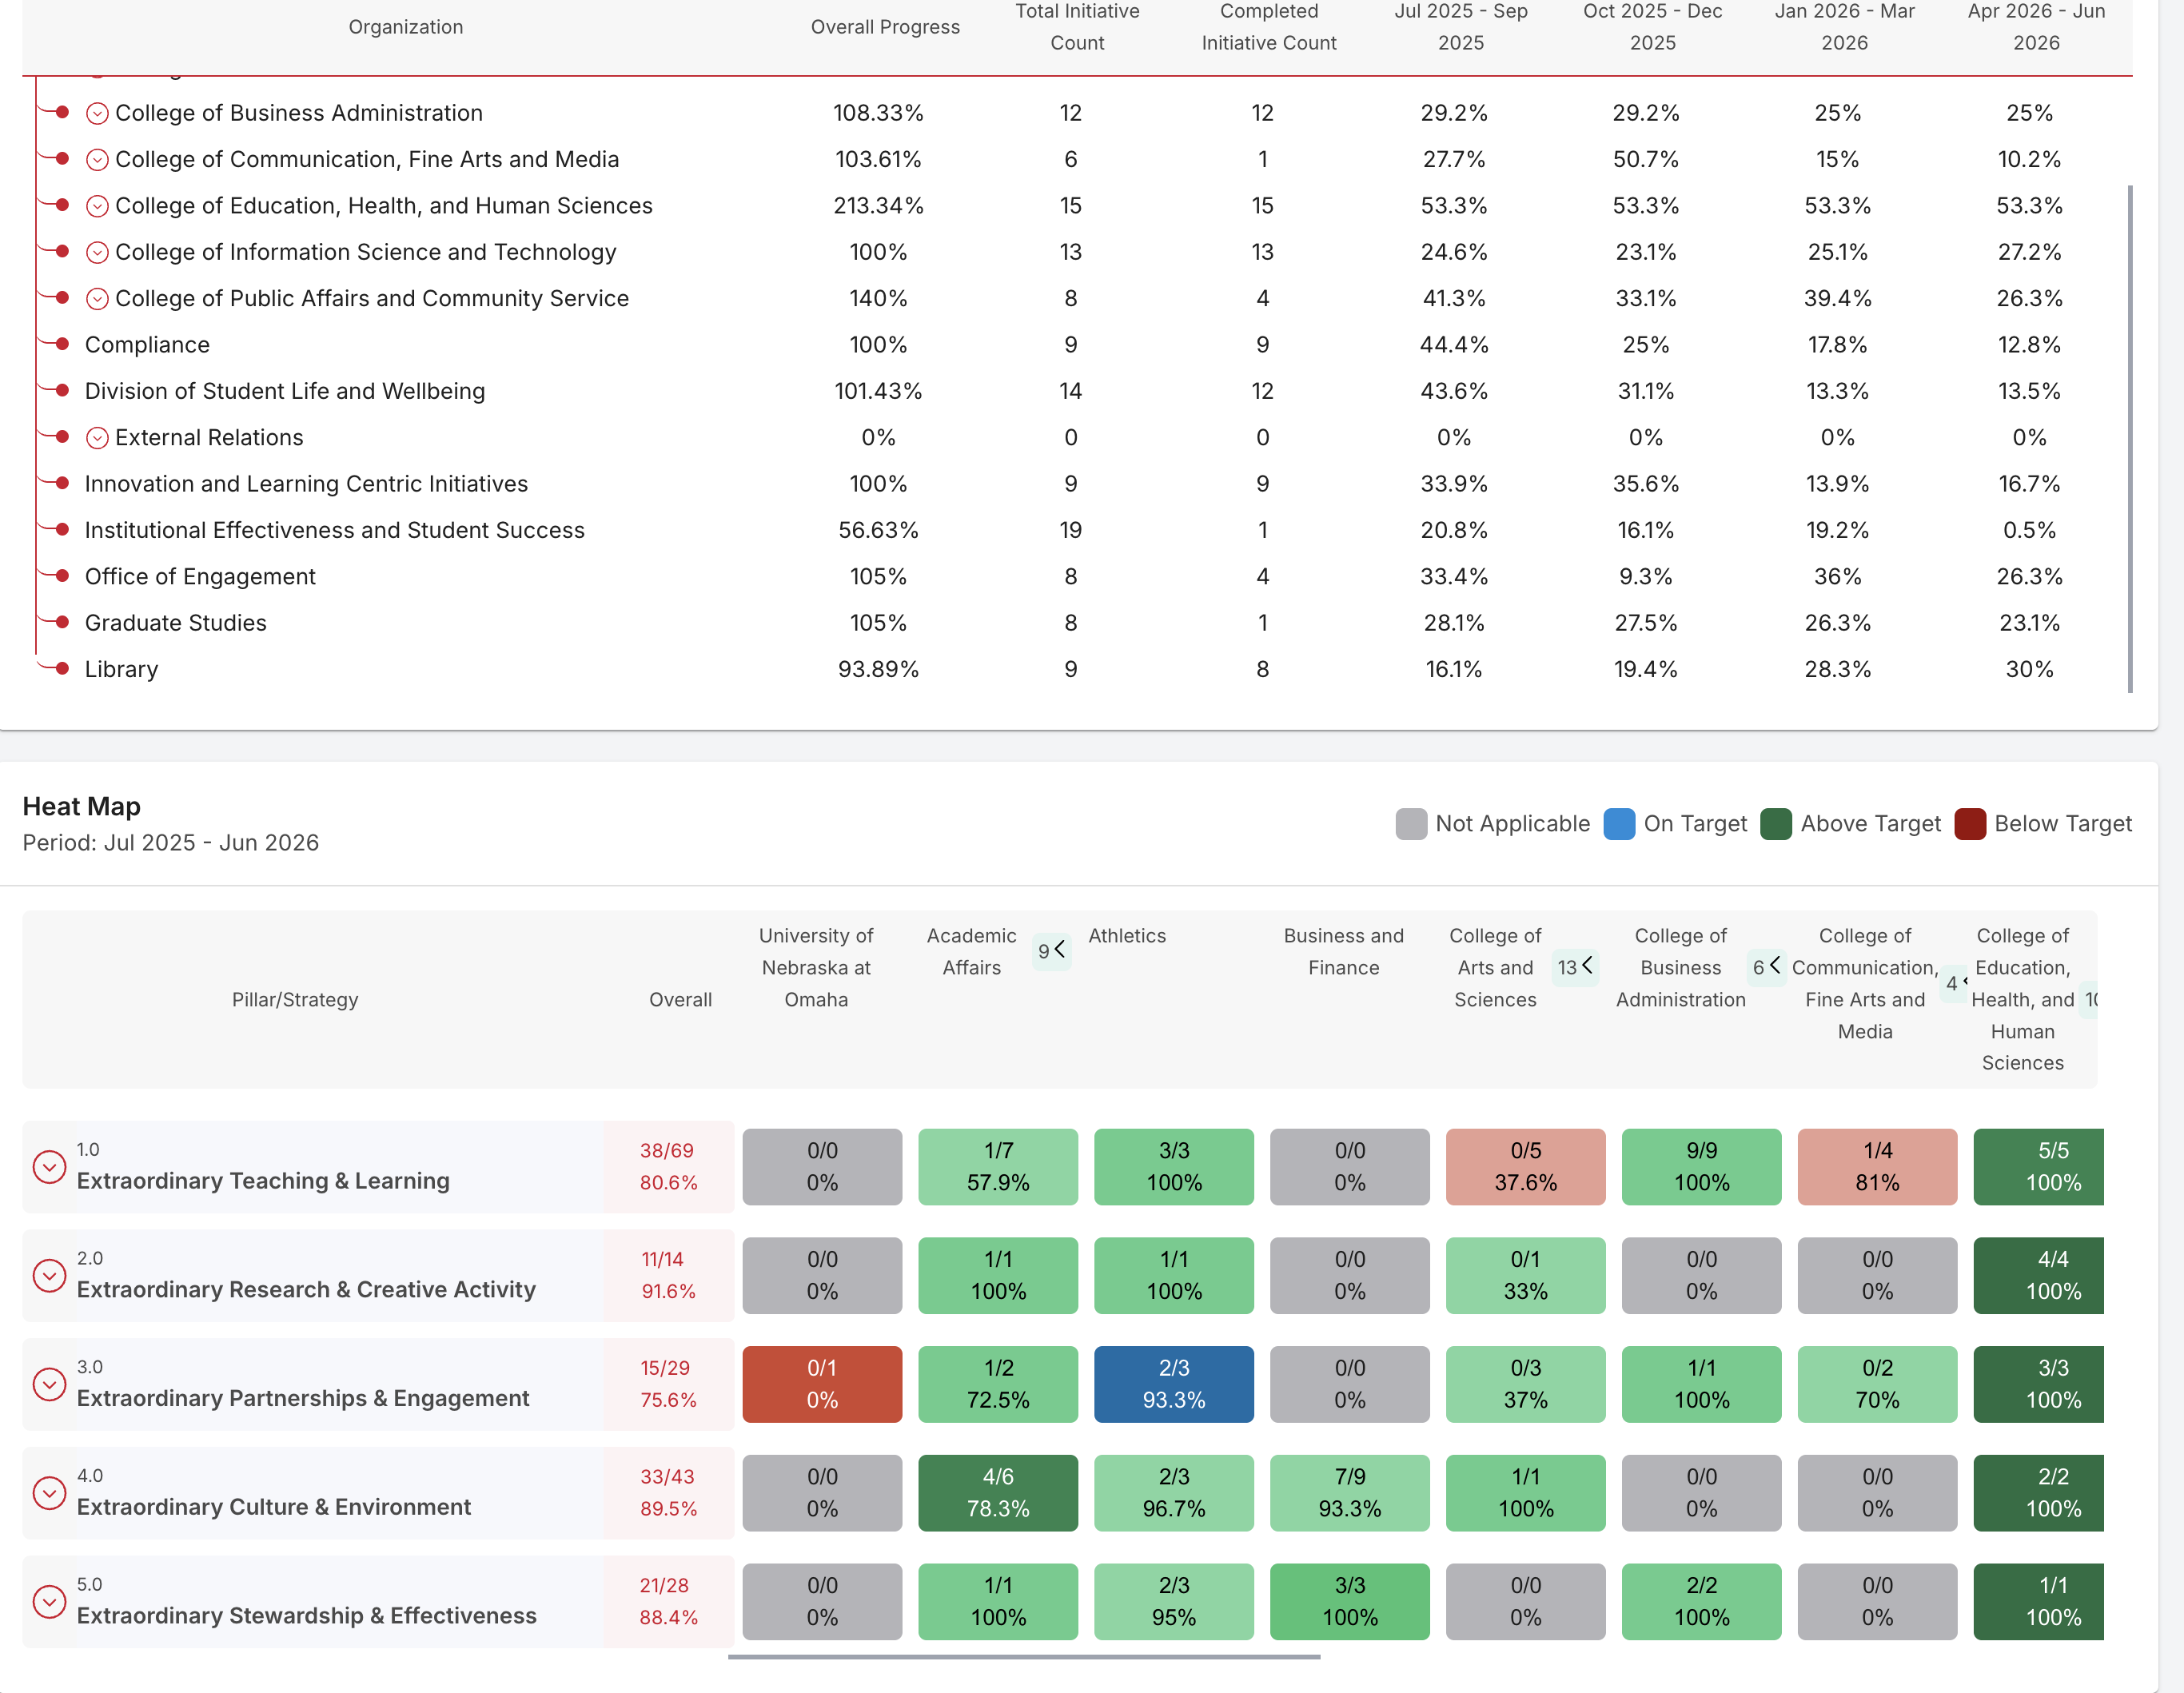Click the Oct 2025 - Dec 2025 column header
This screenshot has width=2184, height=1693.
[1652, 27]
